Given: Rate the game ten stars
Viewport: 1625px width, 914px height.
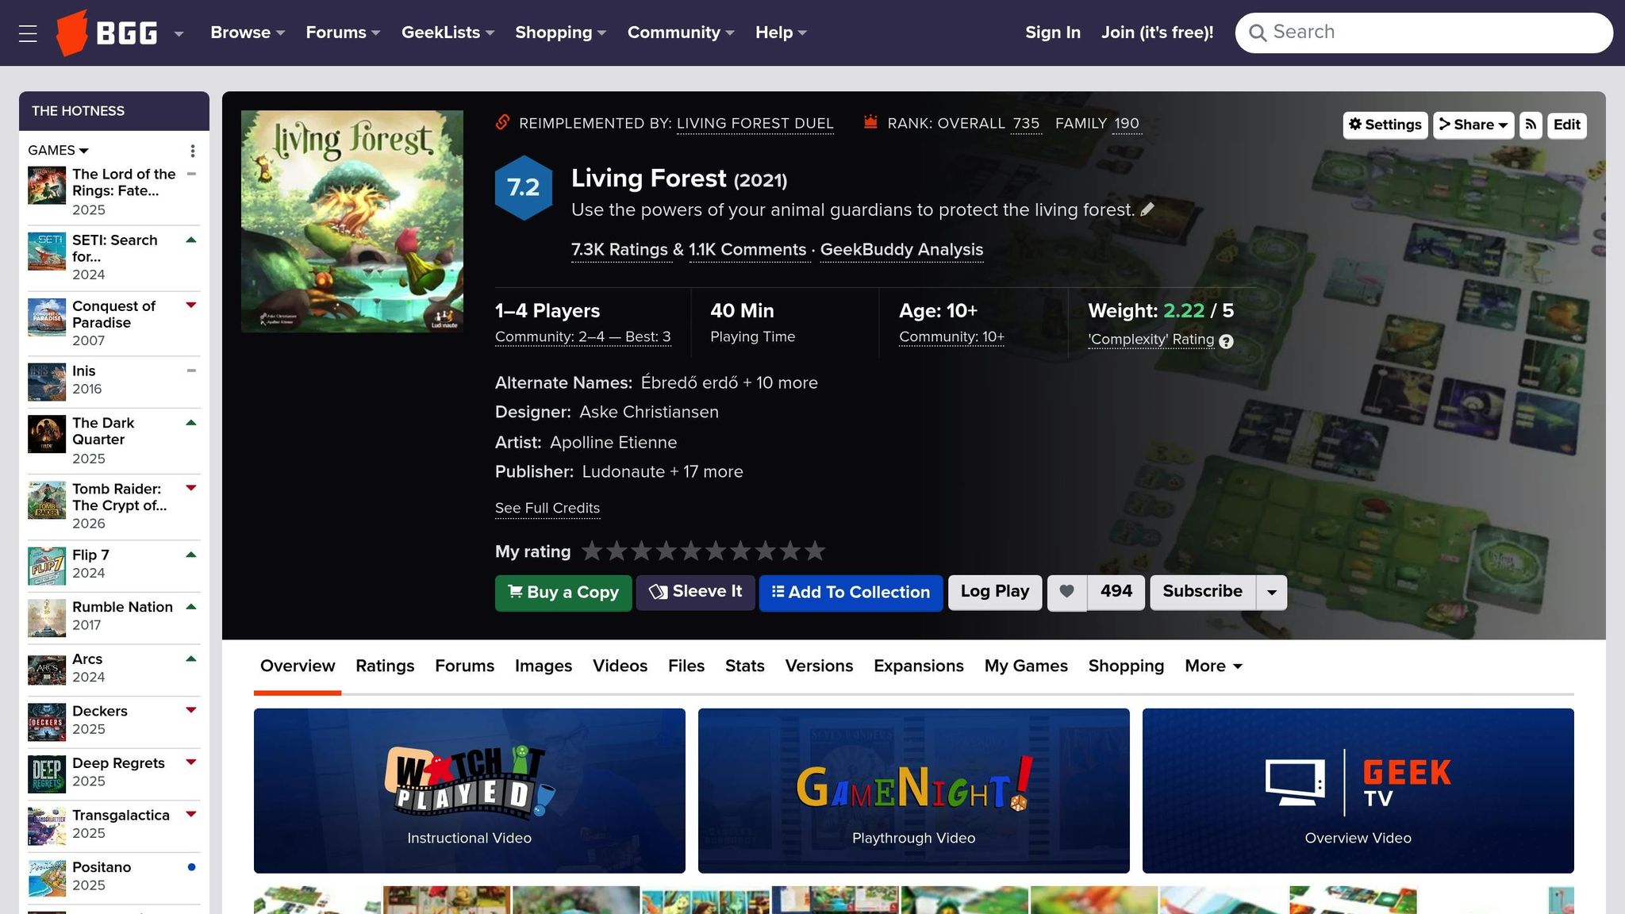Looking at the screenshot, I should click(x=815, y=551).
